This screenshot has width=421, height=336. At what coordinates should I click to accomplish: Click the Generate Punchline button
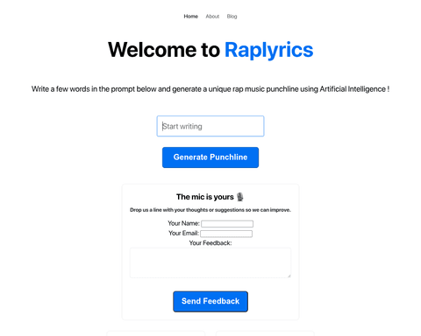point(210,157)
